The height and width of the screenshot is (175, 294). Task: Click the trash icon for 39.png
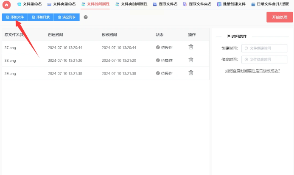click(x=190, y=73)
